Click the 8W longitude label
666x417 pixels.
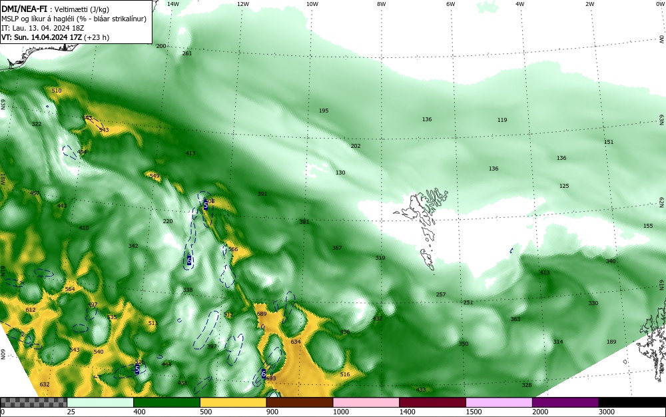[382, 4]
